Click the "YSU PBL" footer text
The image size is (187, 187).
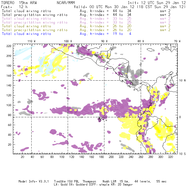point(73,181)
